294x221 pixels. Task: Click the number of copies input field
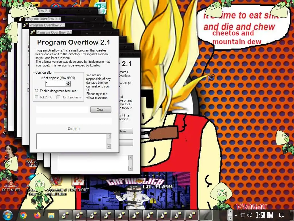pyautogui.click(x=56, y=84)
